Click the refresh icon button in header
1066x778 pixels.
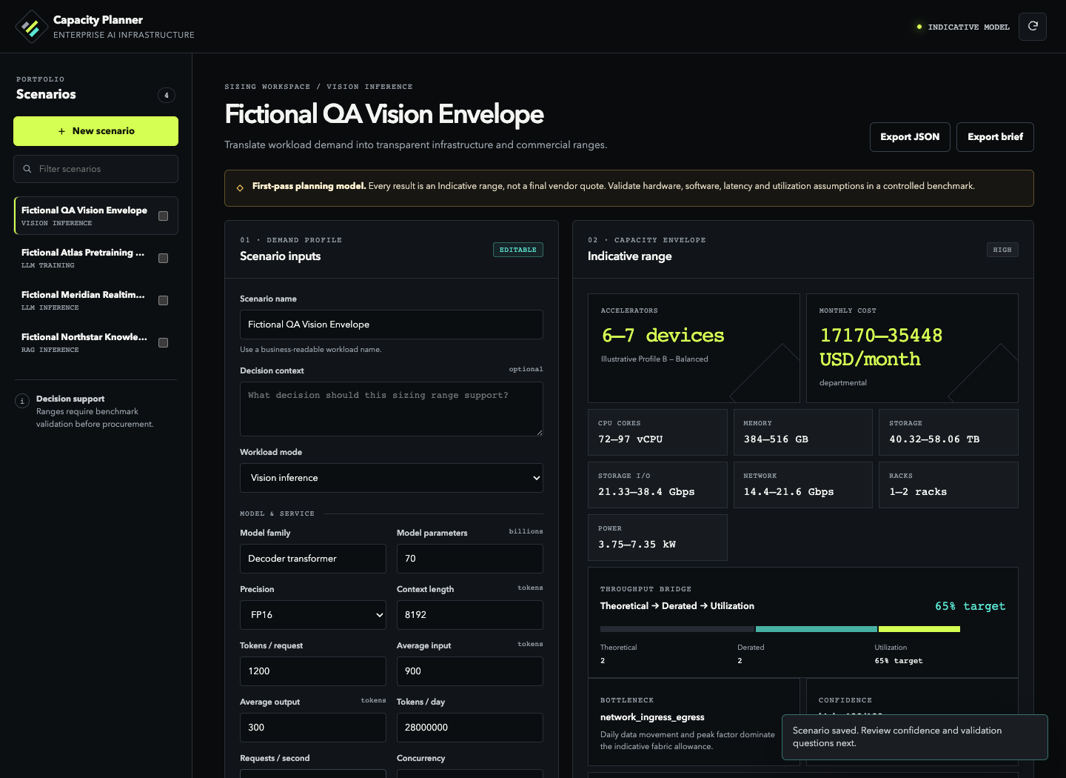click(x=1033, y=26)
